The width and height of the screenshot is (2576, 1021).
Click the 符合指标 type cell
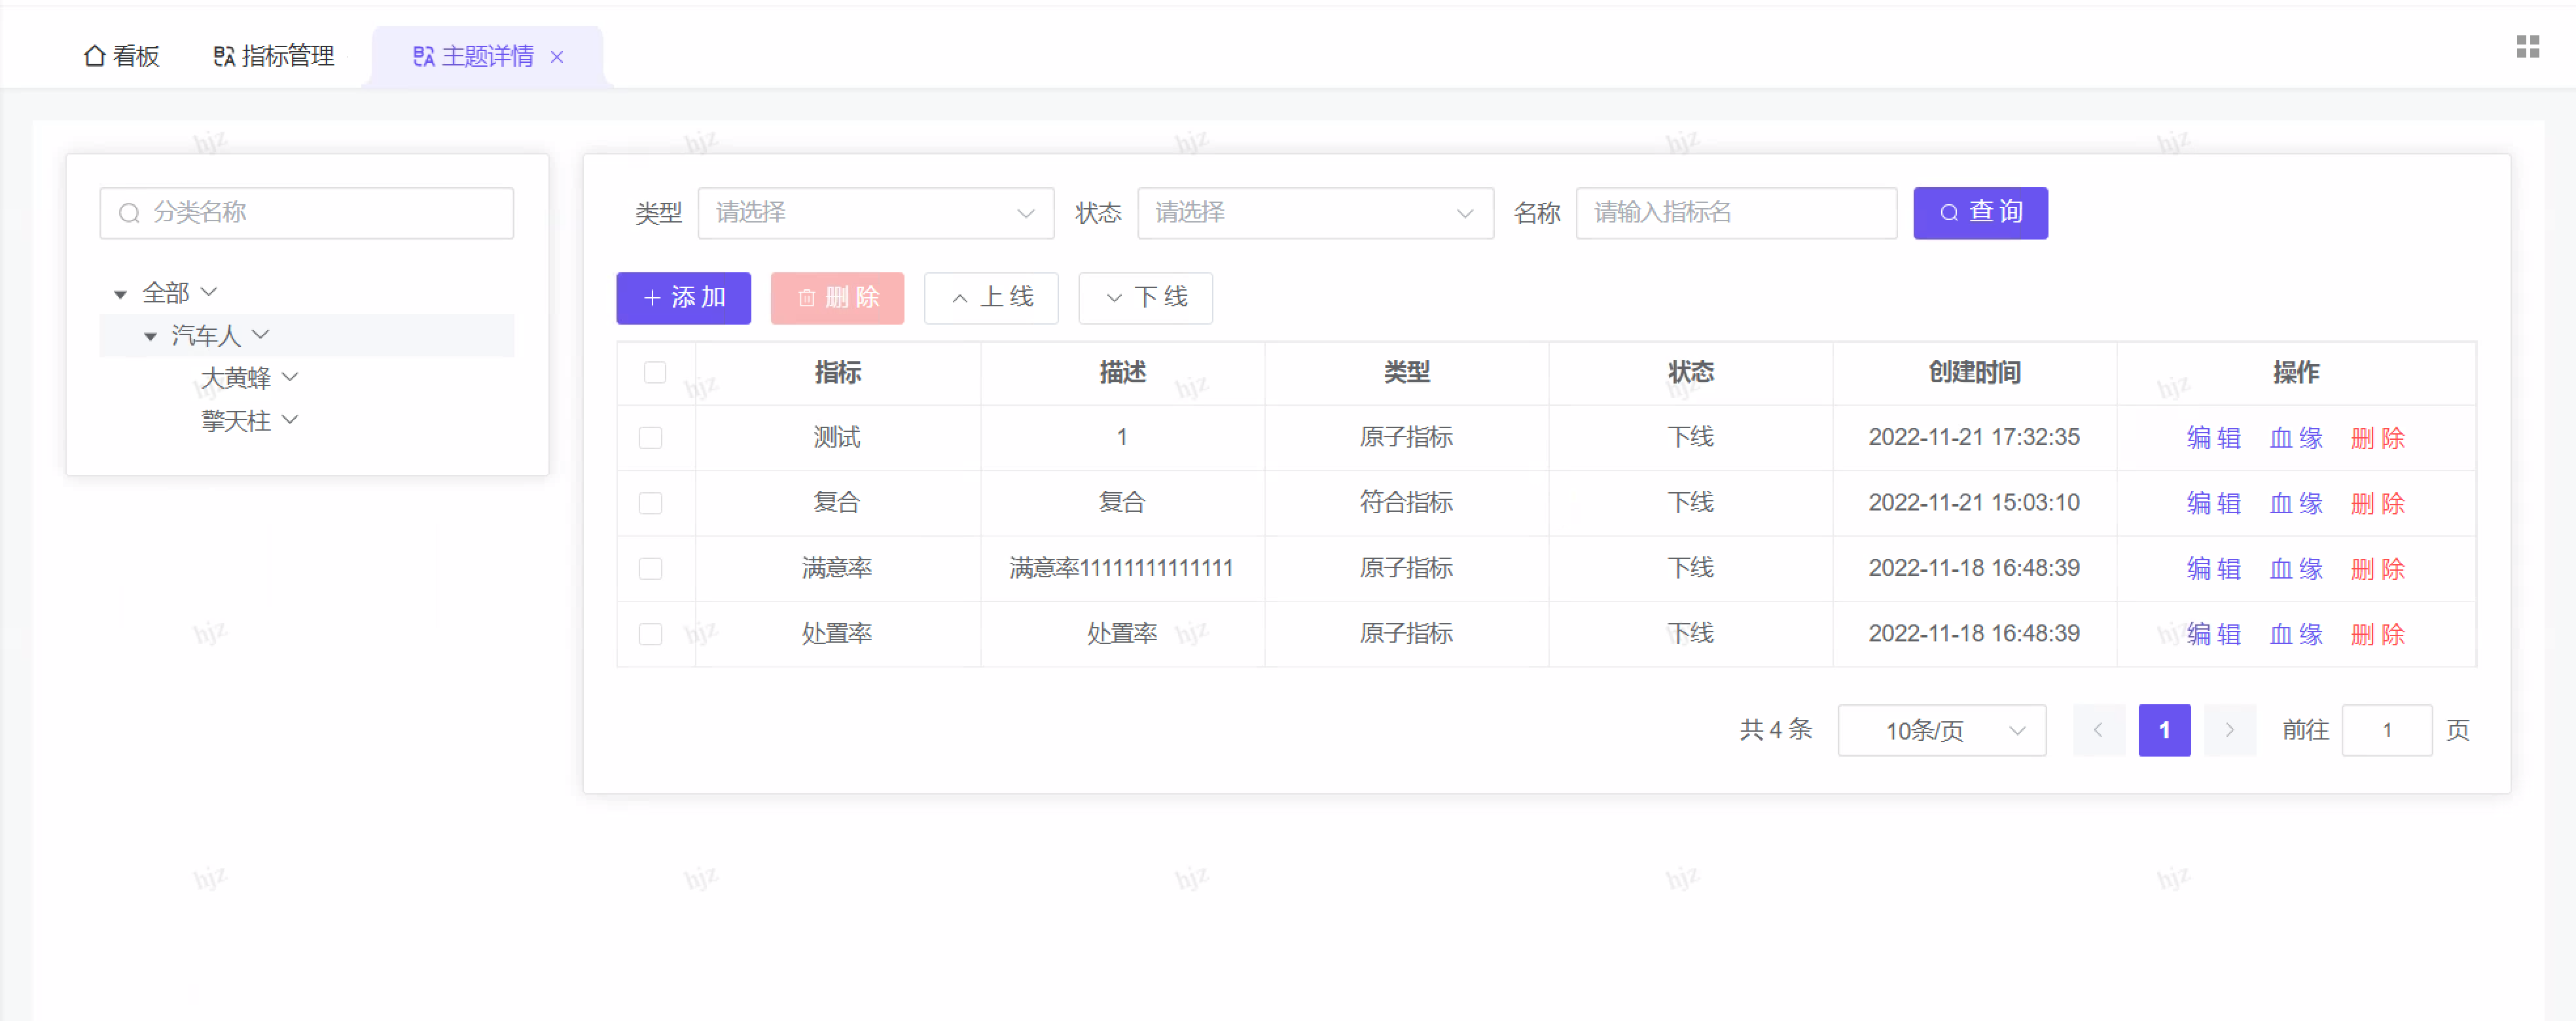(1406, 503)
